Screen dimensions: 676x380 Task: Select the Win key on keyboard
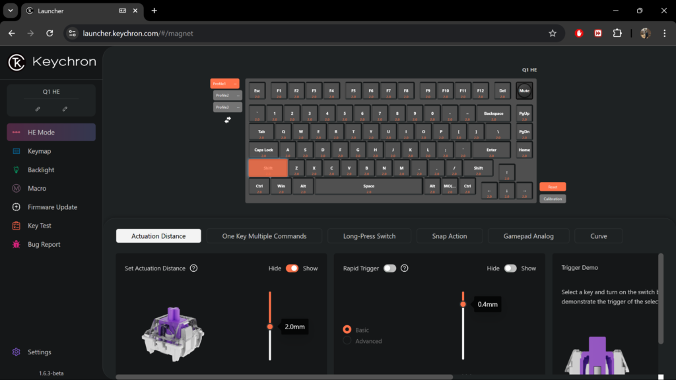(281, 187)
